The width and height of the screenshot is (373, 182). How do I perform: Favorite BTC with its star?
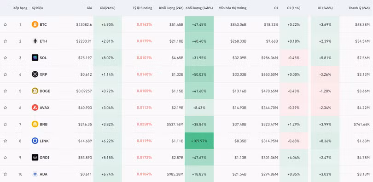[x=5, y=24]
